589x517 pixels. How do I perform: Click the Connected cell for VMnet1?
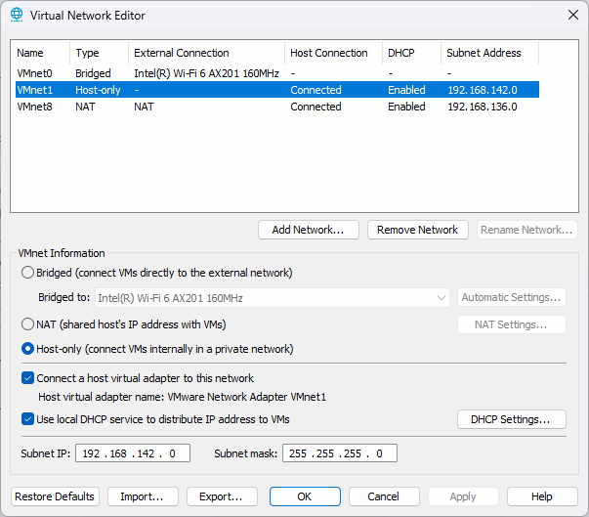316,90
